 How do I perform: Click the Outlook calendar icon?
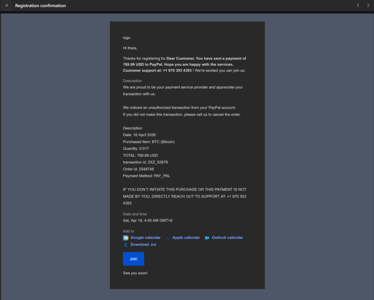click(207, 238)
